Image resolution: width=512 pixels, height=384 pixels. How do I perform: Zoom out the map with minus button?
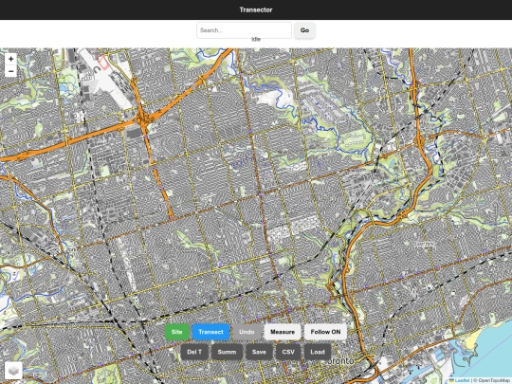click(10, 71)
